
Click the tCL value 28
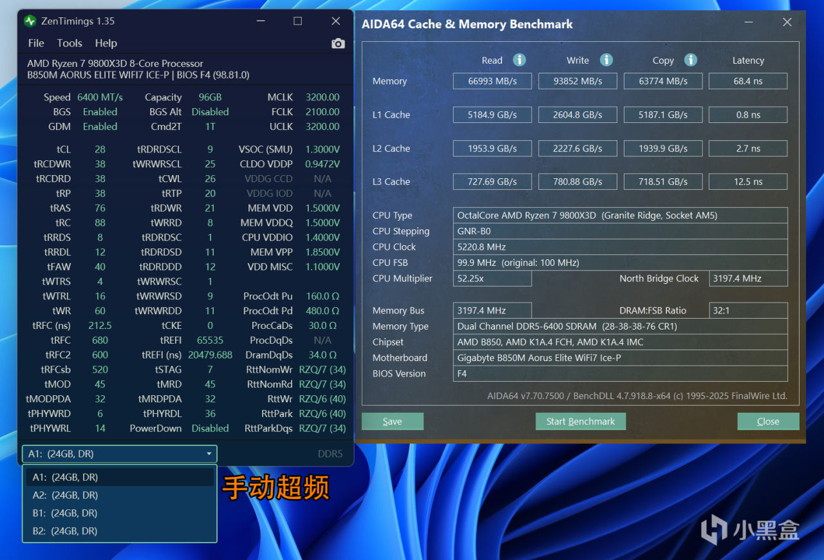(100, 149)
